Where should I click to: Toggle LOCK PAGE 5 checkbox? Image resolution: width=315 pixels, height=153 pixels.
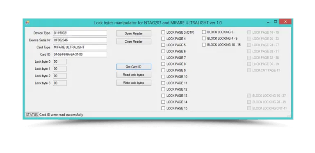[x=163, y=45]
